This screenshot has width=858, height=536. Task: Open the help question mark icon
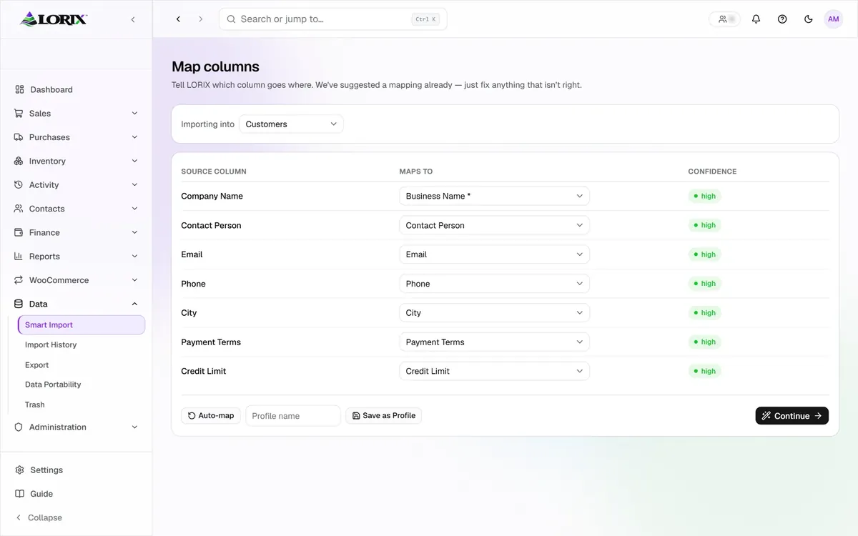pyautogui.click(x=782, y=19)
